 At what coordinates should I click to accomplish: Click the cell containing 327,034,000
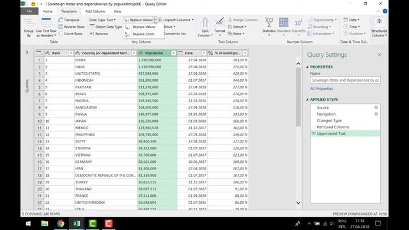coord(157,73)
